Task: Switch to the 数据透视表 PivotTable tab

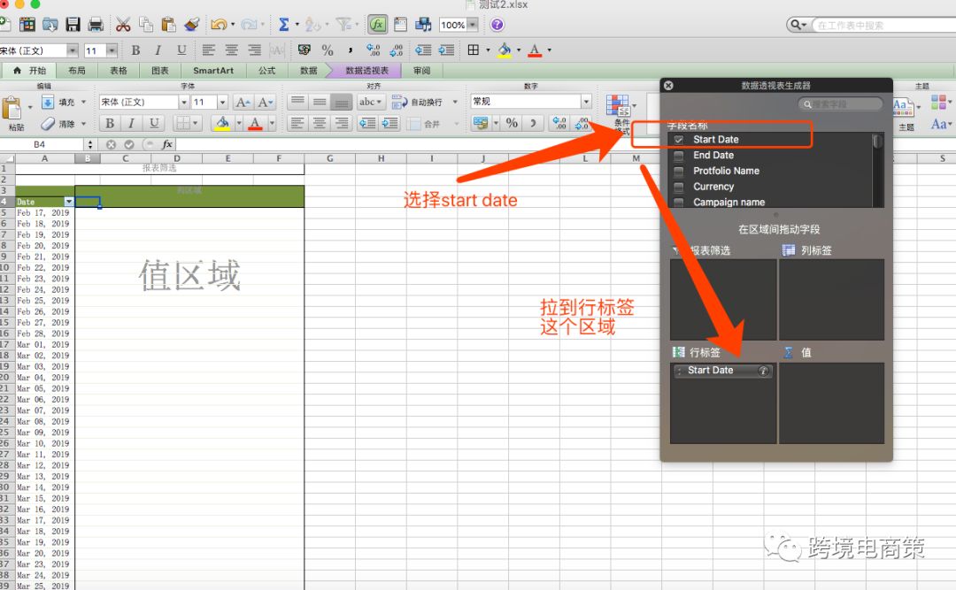Action: 367,71
